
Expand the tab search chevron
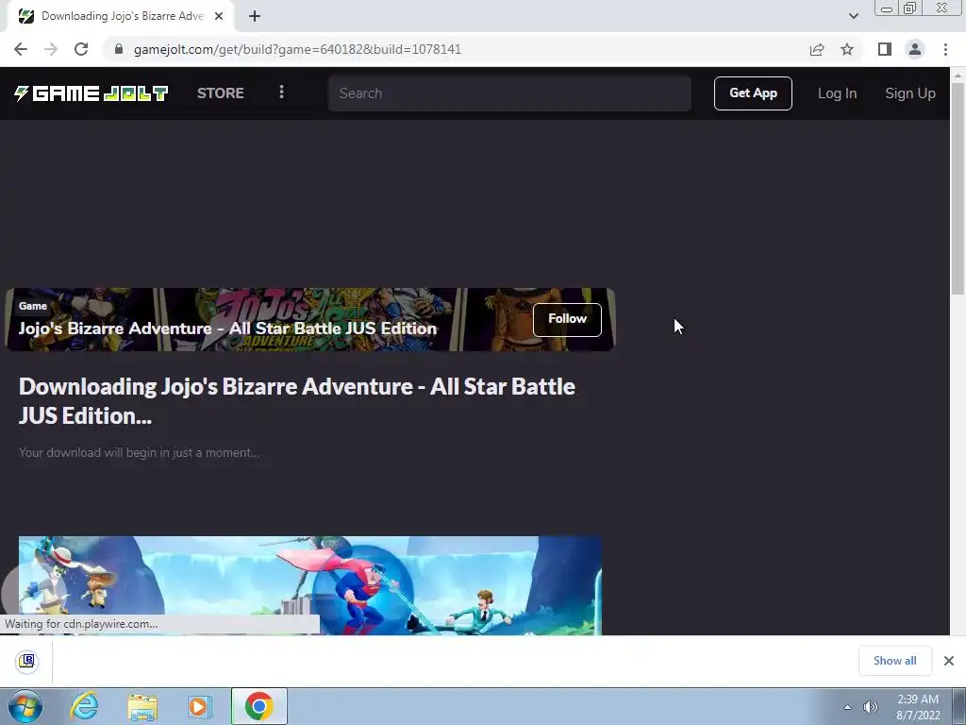[x=853, y=16]
